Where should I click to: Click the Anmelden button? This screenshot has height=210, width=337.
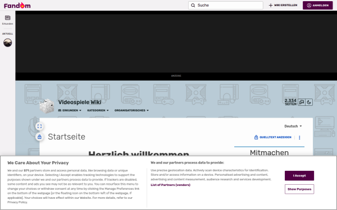coord(318,6)
